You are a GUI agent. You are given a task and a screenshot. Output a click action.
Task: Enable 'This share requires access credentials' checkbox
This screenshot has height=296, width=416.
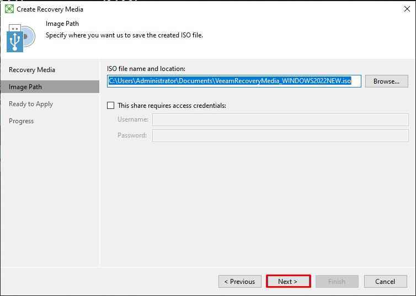coord(111,106)
